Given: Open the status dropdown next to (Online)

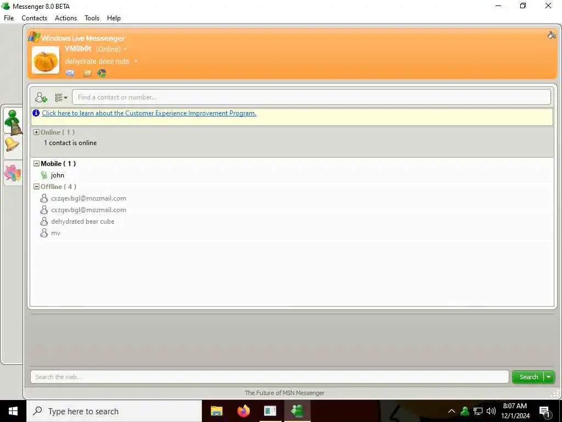Looking at the screenshot, I should (x=126, y=49).
